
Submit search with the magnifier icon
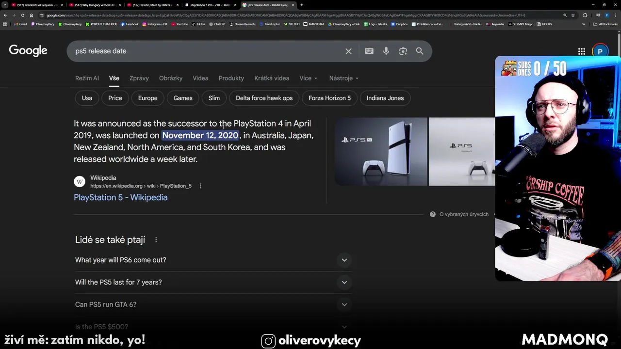(x=420, y=51)
